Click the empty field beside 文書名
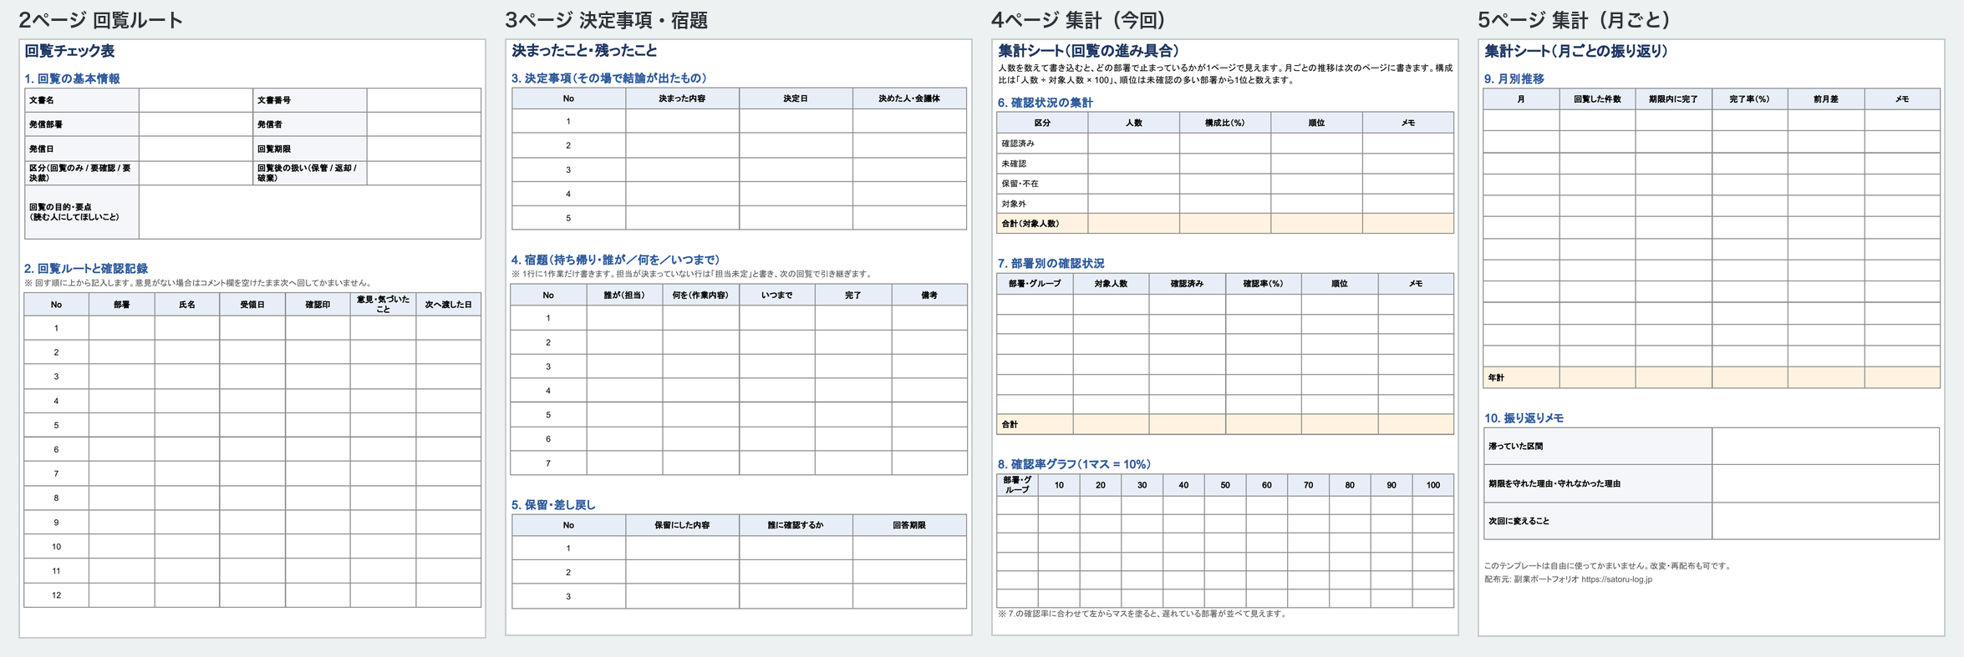The height and width of the screenshot is (657, 1964). point(196,100)
